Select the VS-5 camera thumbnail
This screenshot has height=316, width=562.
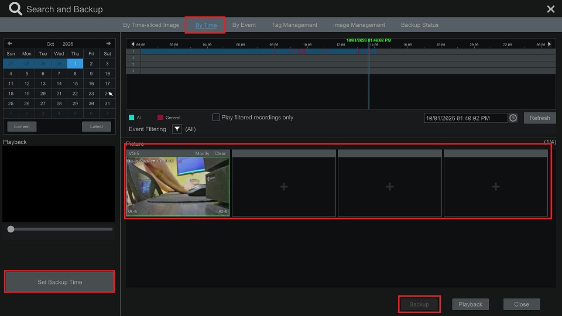tap(178, 187)
